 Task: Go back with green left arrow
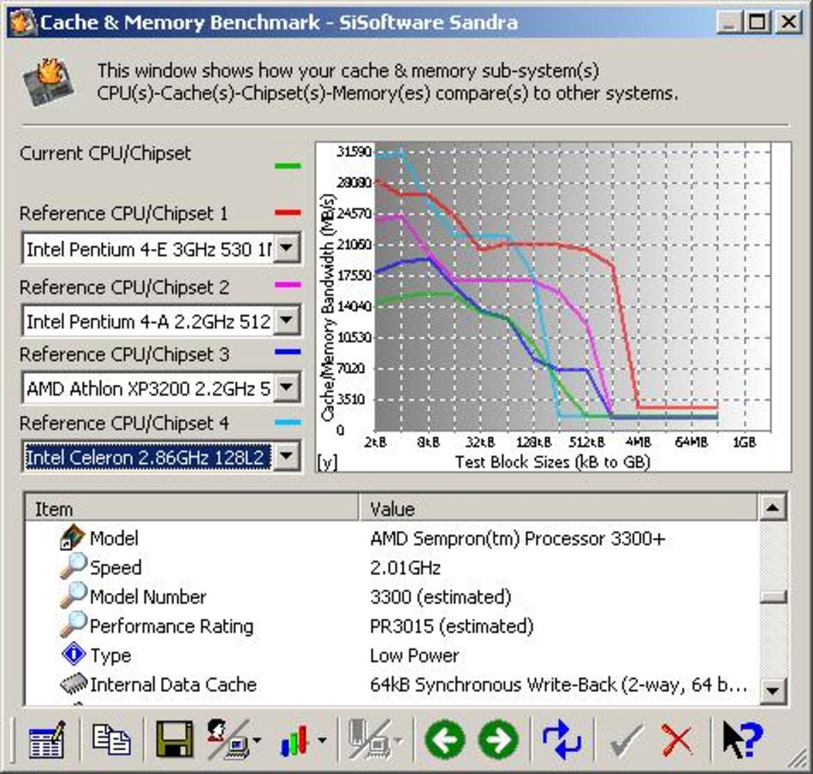coord(444,739)
